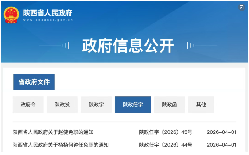This screenshot has width=249, height=155.
Task: Click document number 陕政任字〔2026〕45号
Action: click(x=166, y=132)
